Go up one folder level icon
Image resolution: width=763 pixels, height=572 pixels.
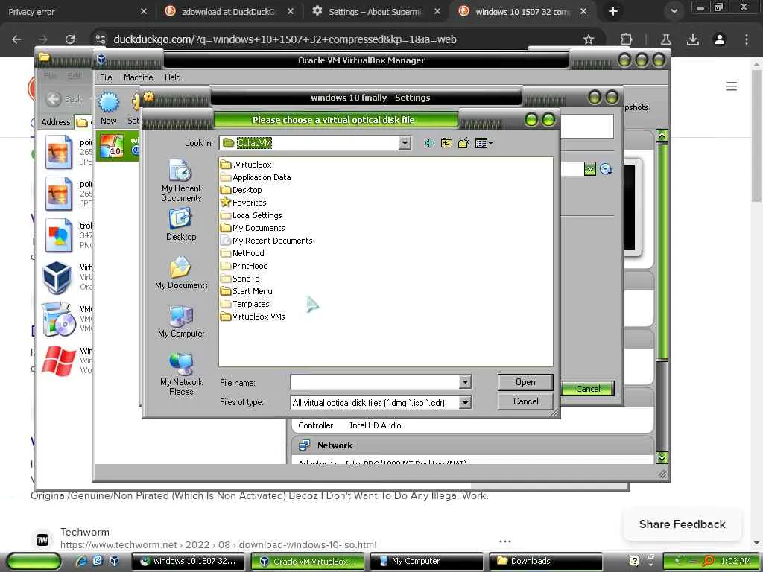coord(446,143)
